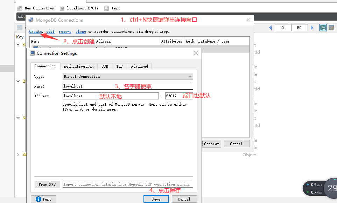Image resolution: width=337 pixels, height=203 pixels.
Task: Close the Connection Settings dialog
Action: click(x=196, y=53)
